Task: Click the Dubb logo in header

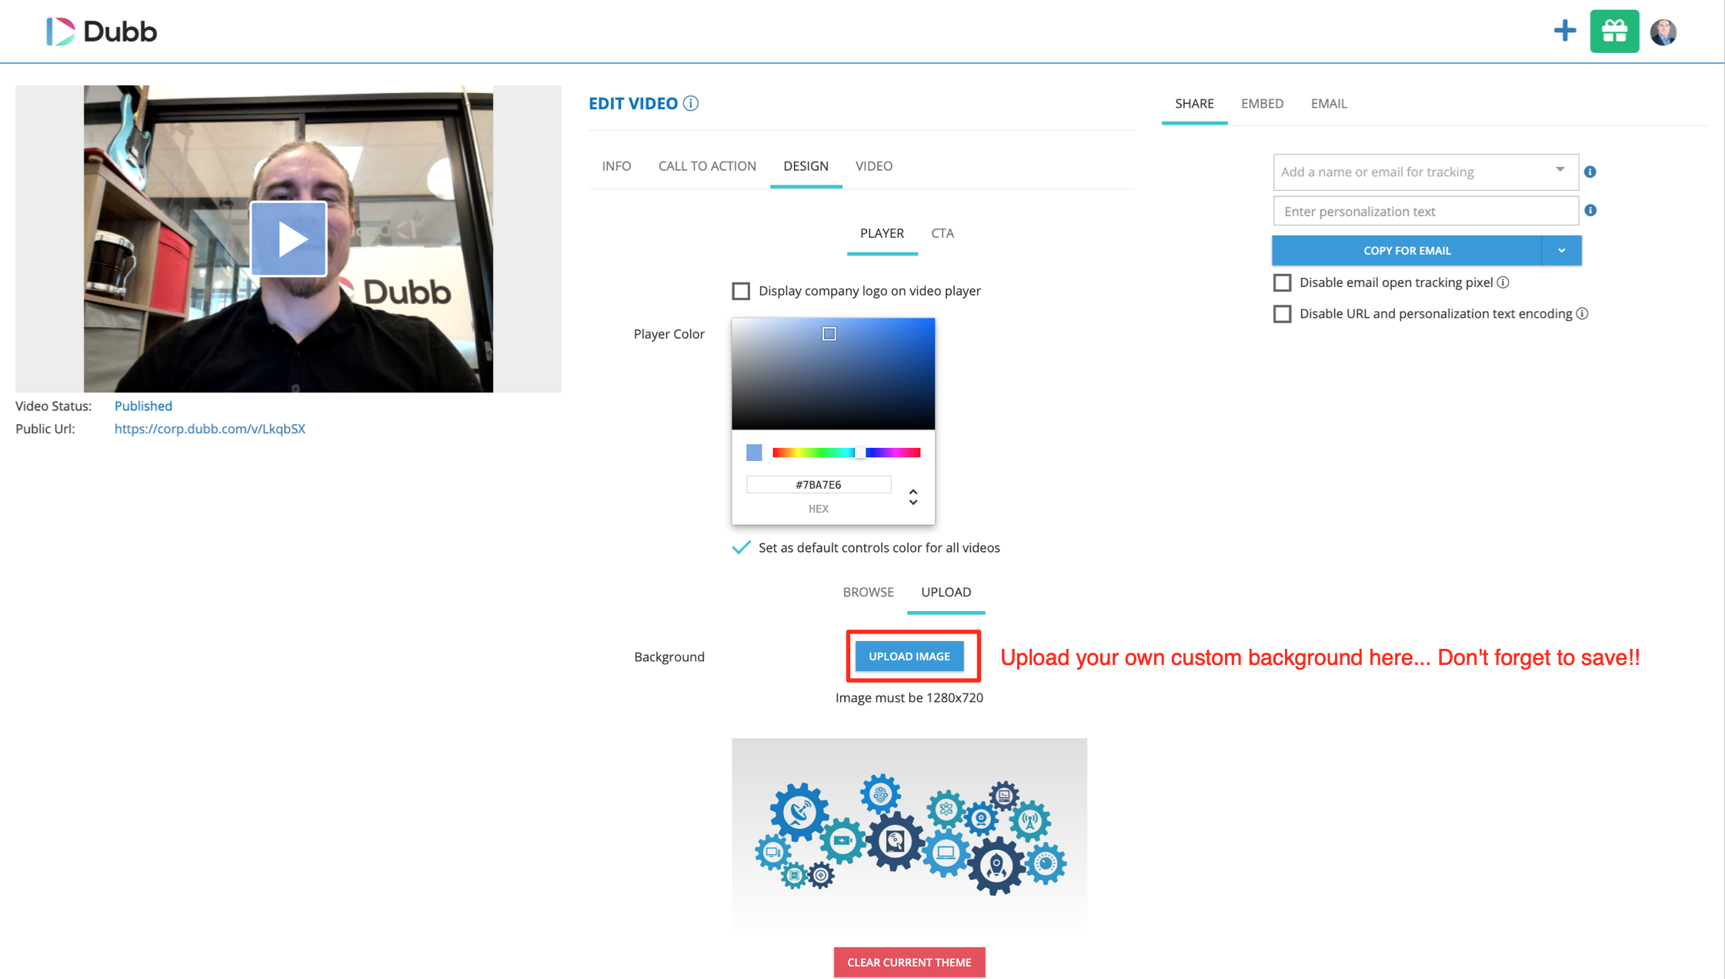Action: pyautogui.click(x=102, y=32)
